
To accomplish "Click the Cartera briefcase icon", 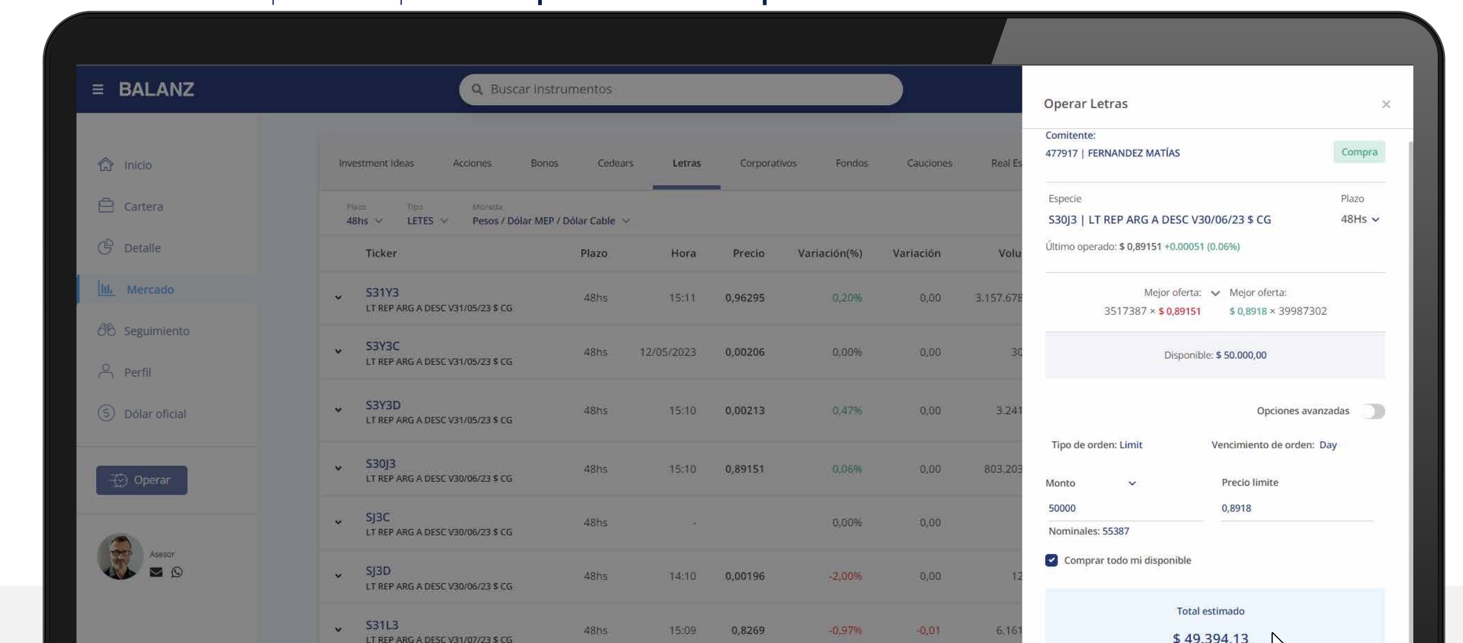I will pos(106,206).
